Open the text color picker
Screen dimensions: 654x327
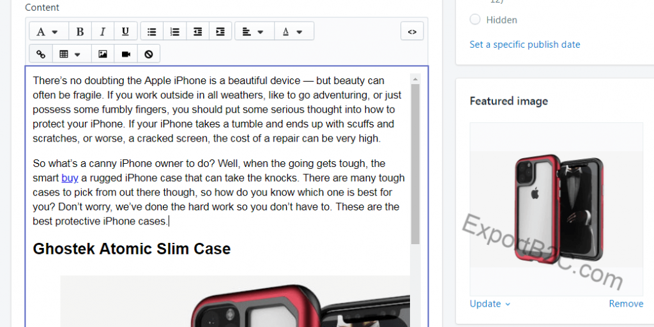[293, 31]
